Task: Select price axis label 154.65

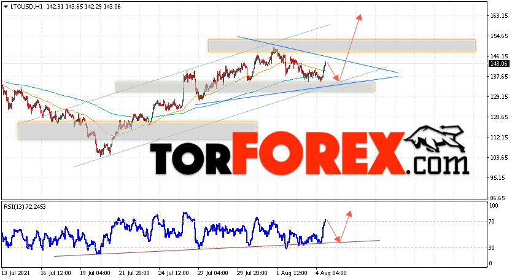Action: click(499, 36)
